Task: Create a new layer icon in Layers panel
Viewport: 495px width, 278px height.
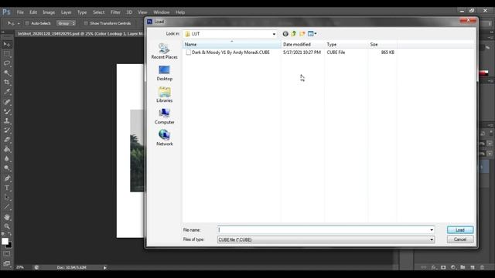Action: [x=473, y=267]
